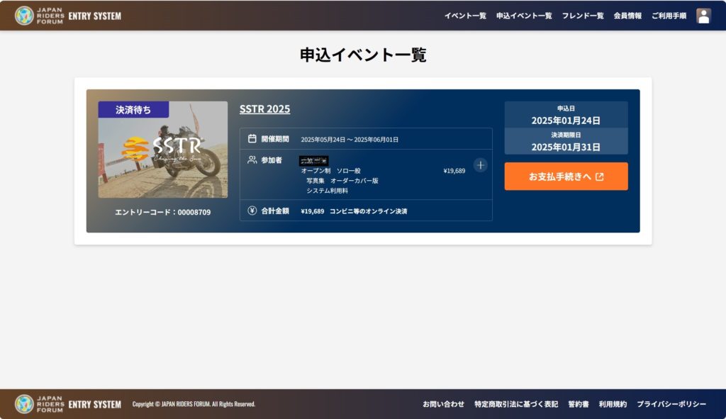The height and width of the screenshot is (419, 726).
Task: Select 申込イベント一覧 in the navigation bar
Action: point(524,16)
